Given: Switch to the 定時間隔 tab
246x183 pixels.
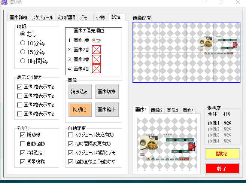Looking at the screenshot, I should click(66, 17).
